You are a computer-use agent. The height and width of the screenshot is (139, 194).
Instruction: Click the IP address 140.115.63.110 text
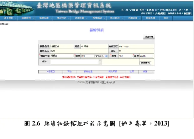tap(168, 10)
